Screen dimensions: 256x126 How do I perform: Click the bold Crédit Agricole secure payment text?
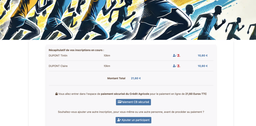coord(125,94)
